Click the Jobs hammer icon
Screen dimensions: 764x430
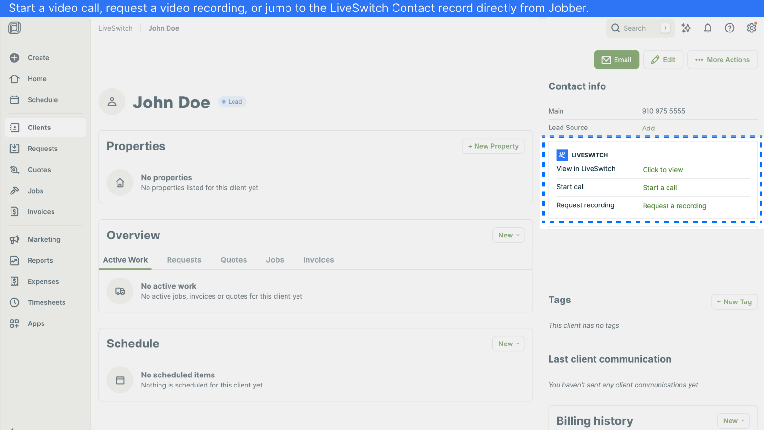coord(14,191)
